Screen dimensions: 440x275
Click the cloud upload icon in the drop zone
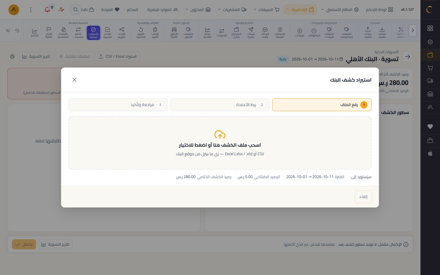220,135
